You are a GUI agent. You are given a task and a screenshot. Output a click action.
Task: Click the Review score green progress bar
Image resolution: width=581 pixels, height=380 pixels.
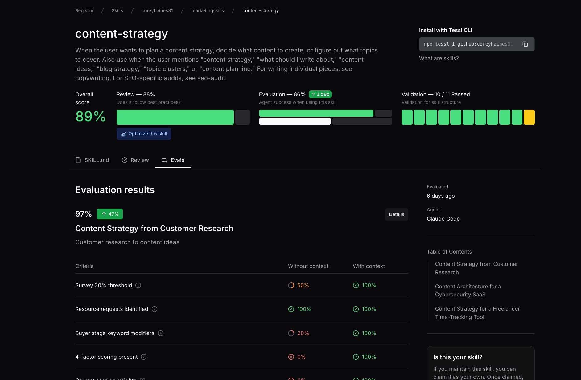pyautogui.click(x=175, y=117)
